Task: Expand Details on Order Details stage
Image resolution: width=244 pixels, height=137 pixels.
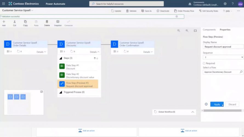Action: coord(41,52)
